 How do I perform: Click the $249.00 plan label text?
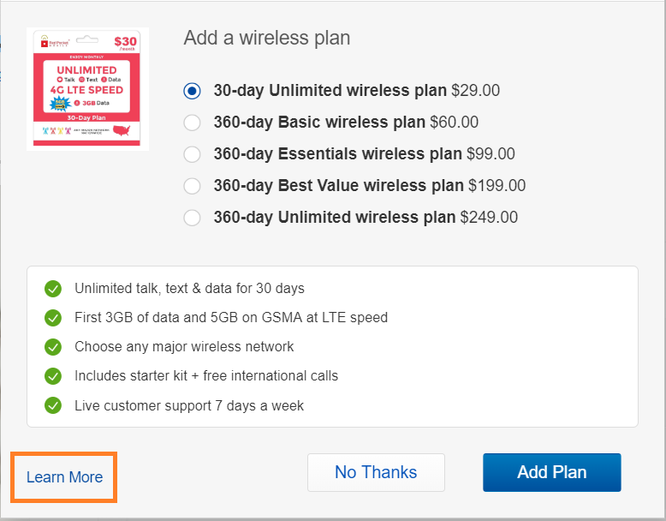coord(489,218)
